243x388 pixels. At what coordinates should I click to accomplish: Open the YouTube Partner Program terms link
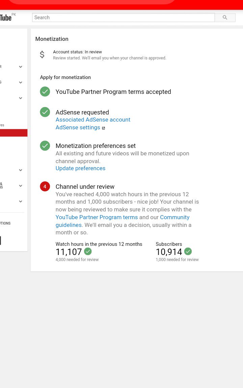(x=97, y=217)
